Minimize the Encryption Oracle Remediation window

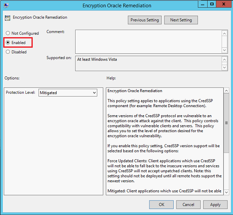click(203, 4)
